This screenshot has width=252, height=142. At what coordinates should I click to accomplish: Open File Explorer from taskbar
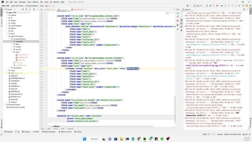coord(121,139)
